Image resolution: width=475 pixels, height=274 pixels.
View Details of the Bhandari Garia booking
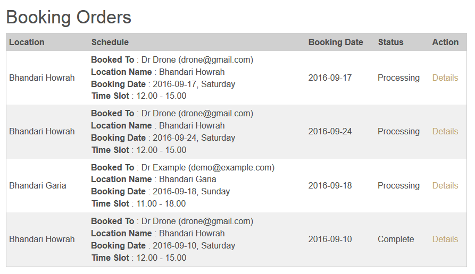[x=445, y=186]
